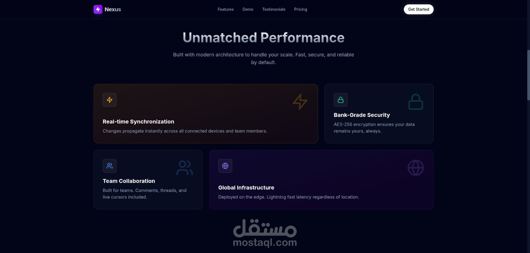This screenshot has width=530, height=253.
Task: Click the large faded lightning bolt graphic
Action: tap(300, 102)
